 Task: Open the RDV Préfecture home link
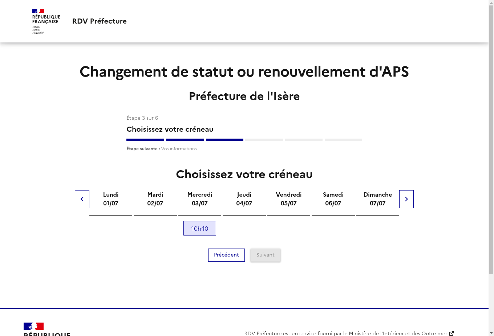pyautogui.click(x=100, y=21)
